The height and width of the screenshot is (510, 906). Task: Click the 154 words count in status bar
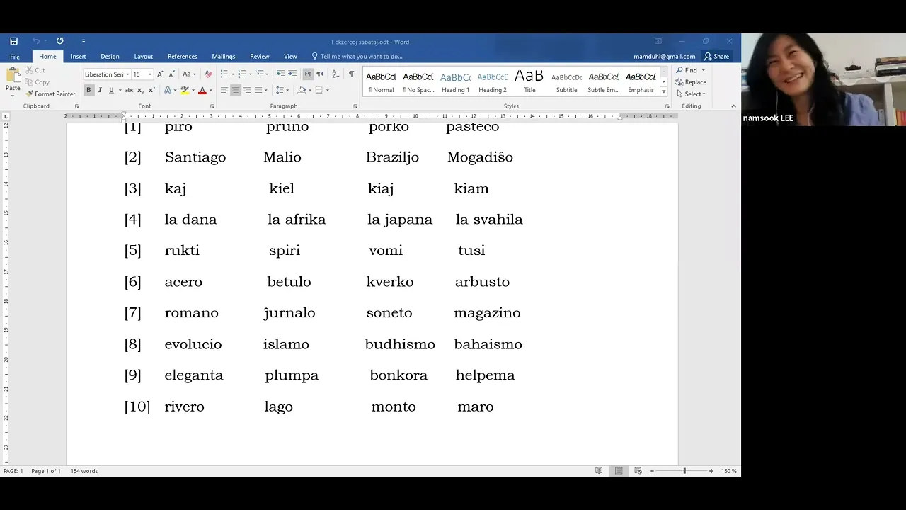click(x=84, y=471)
